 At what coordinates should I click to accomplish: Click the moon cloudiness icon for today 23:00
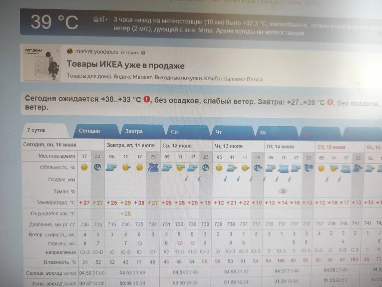click(x=98, y=167)
